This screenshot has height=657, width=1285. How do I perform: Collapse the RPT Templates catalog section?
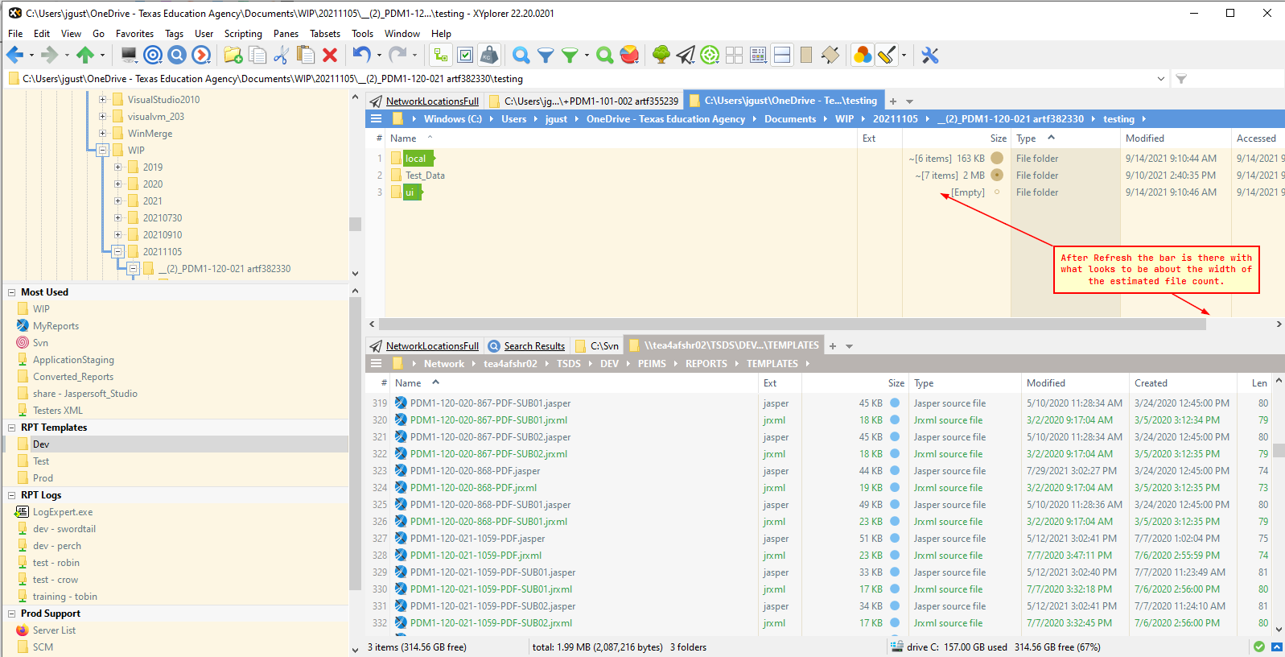tap(12, 428)
